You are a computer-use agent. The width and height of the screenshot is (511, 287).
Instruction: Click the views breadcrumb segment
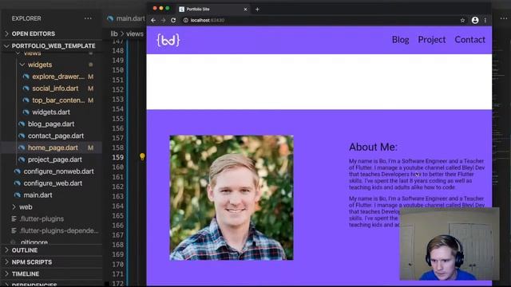point(135,33)
